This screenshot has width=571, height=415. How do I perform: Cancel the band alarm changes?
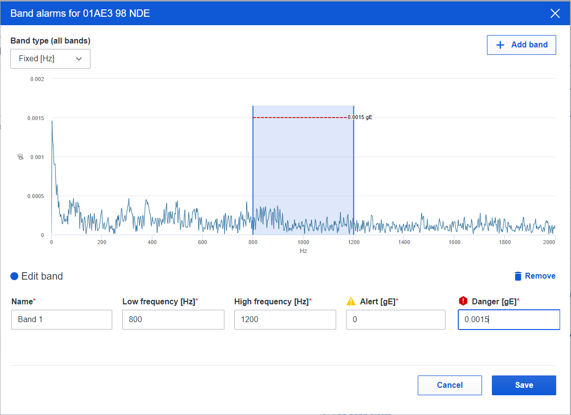(450, 385)
